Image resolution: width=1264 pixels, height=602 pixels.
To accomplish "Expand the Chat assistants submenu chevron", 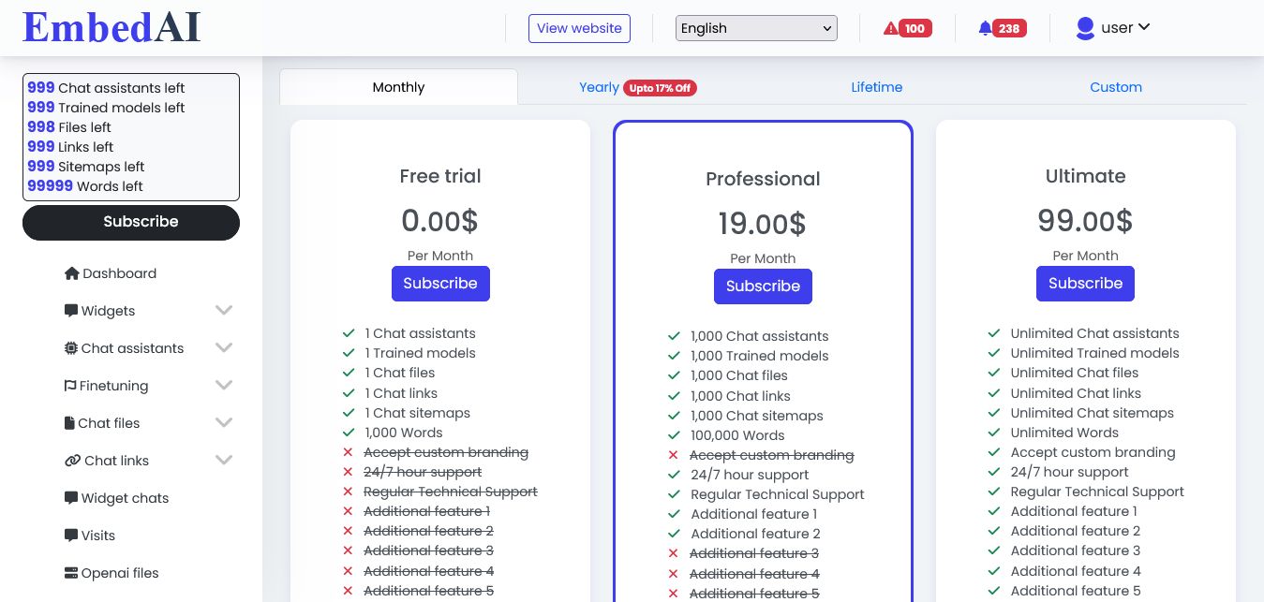I will coord(223,348).
